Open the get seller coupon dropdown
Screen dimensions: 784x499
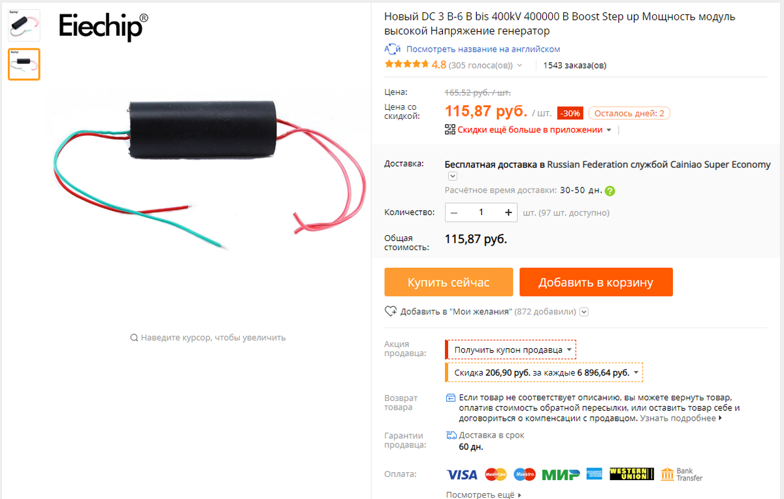(x=510, y=349)
